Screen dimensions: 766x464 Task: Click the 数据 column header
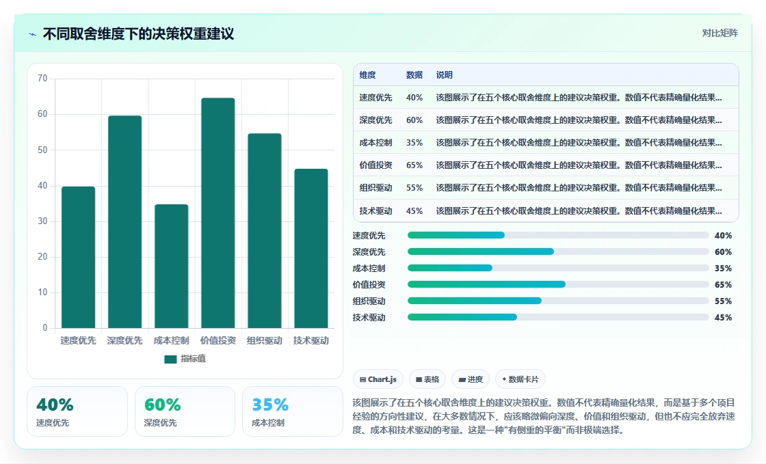click(x=414, y=74)
